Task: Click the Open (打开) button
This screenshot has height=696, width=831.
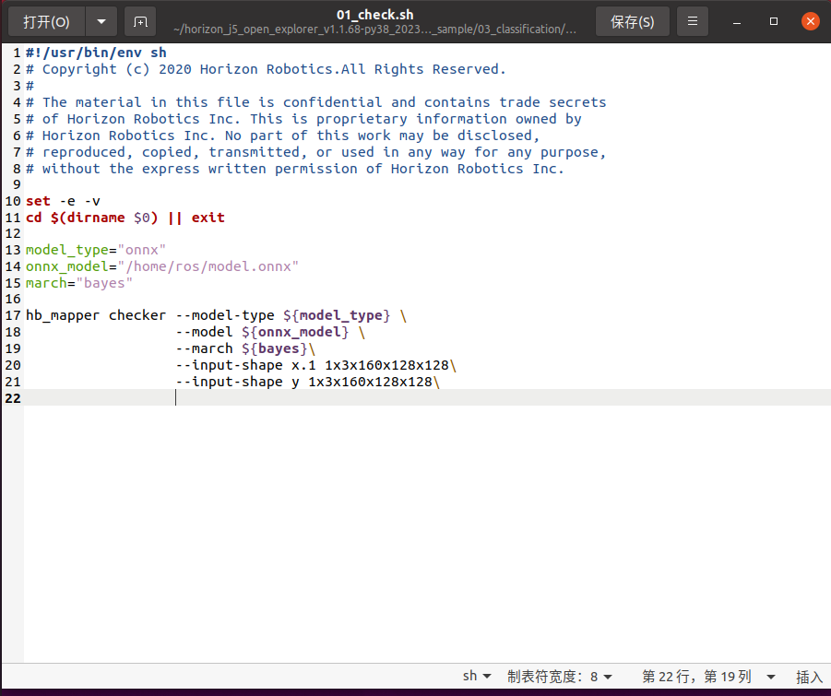Action: [x=47, y=22]
